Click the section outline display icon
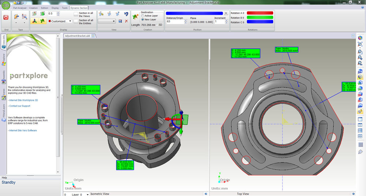Screen dimensions: 366x196 coord(34,14)
